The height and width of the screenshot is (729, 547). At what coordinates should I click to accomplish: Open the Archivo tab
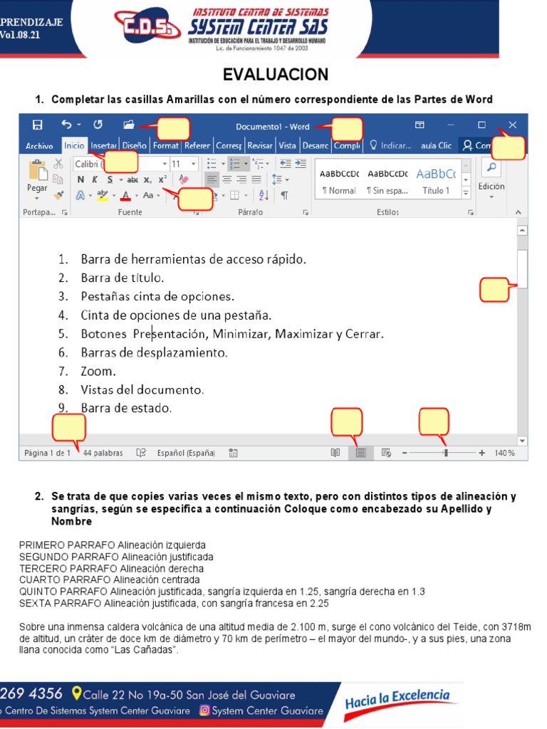pos(39,146)
